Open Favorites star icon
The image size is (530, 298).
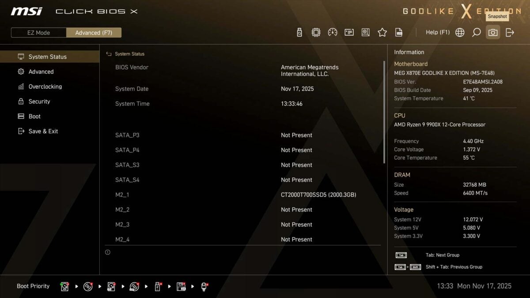[x=382, y=32]
